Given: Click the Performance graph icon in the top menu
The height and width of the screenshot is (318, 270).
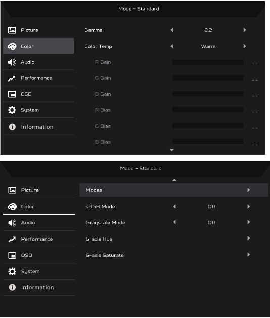Looking at the screenshot, I should pyautogui.click(x=12, y=78).
